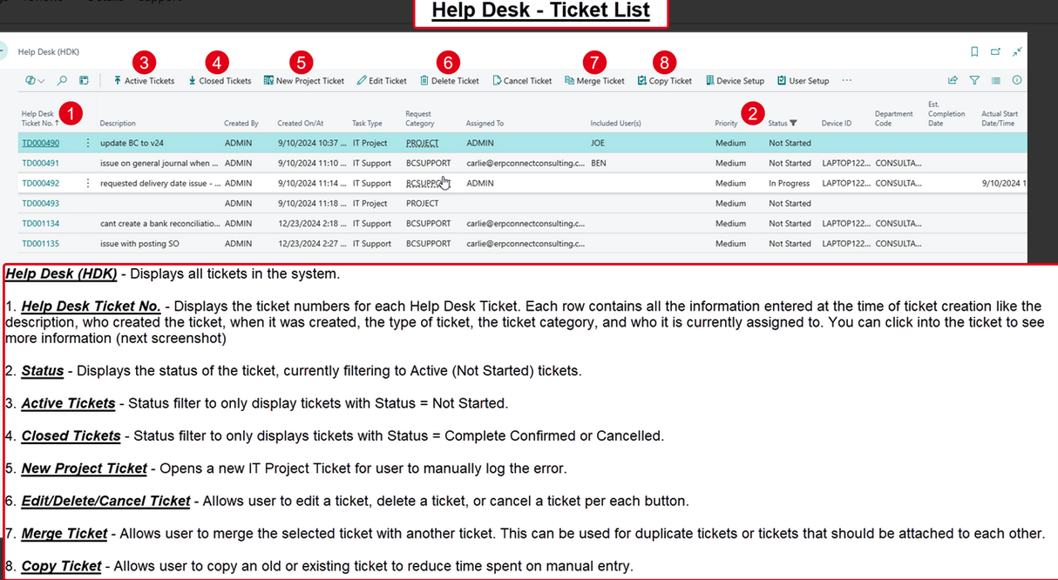Open the view options dropdown in the toolbar

[35, 80]
